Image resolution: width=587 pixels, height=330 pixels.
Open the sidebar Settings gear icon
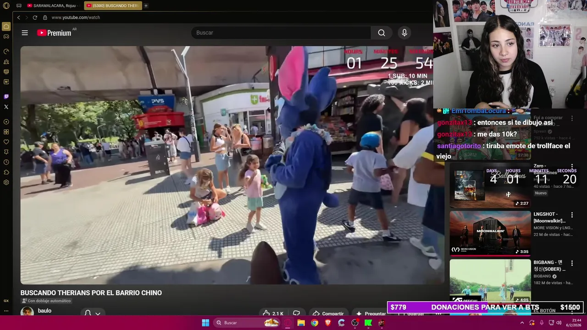(x=6, y=182)
